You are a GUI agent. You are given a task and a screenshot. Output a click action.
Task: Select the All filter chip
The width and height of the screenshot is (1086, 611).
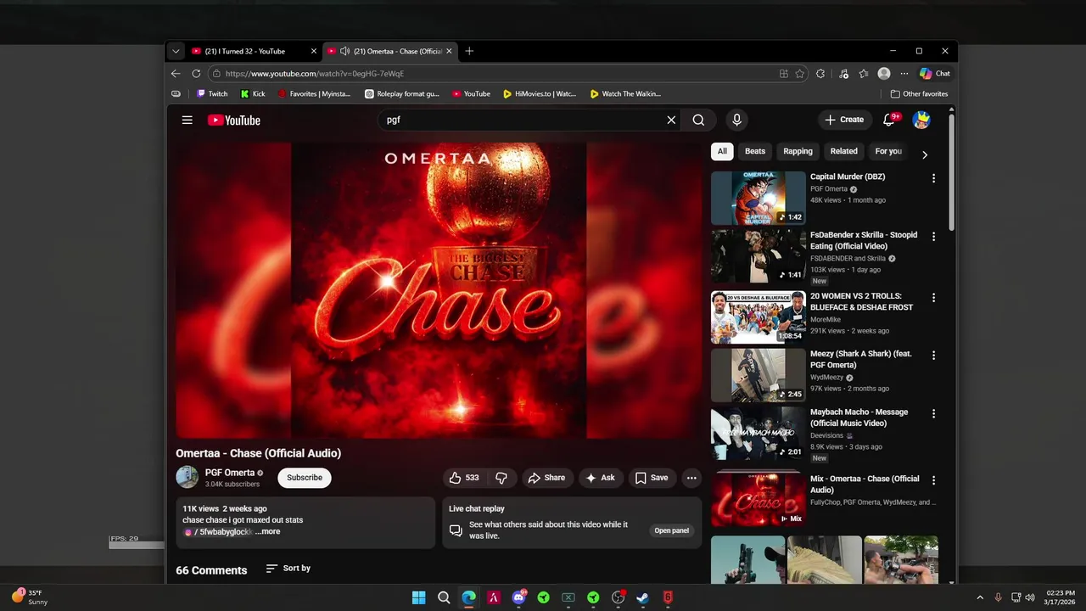coord(722,152)
